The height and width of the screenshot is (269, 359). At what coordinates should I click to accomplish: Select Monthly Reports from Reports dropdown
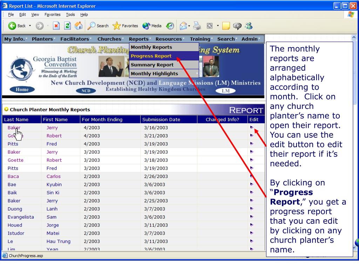point(164,47)
